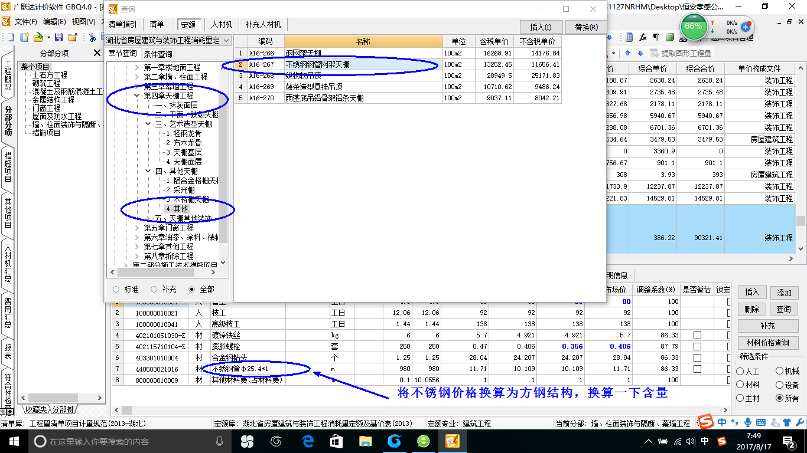The height and width of the screenshot is (453, 807).
Task: Choose the 机械 filter radio button
Action: coord(780,372)
